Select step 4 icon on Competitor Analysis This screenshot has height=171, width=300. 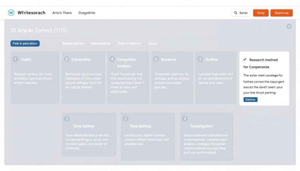[x=112, y=59]
